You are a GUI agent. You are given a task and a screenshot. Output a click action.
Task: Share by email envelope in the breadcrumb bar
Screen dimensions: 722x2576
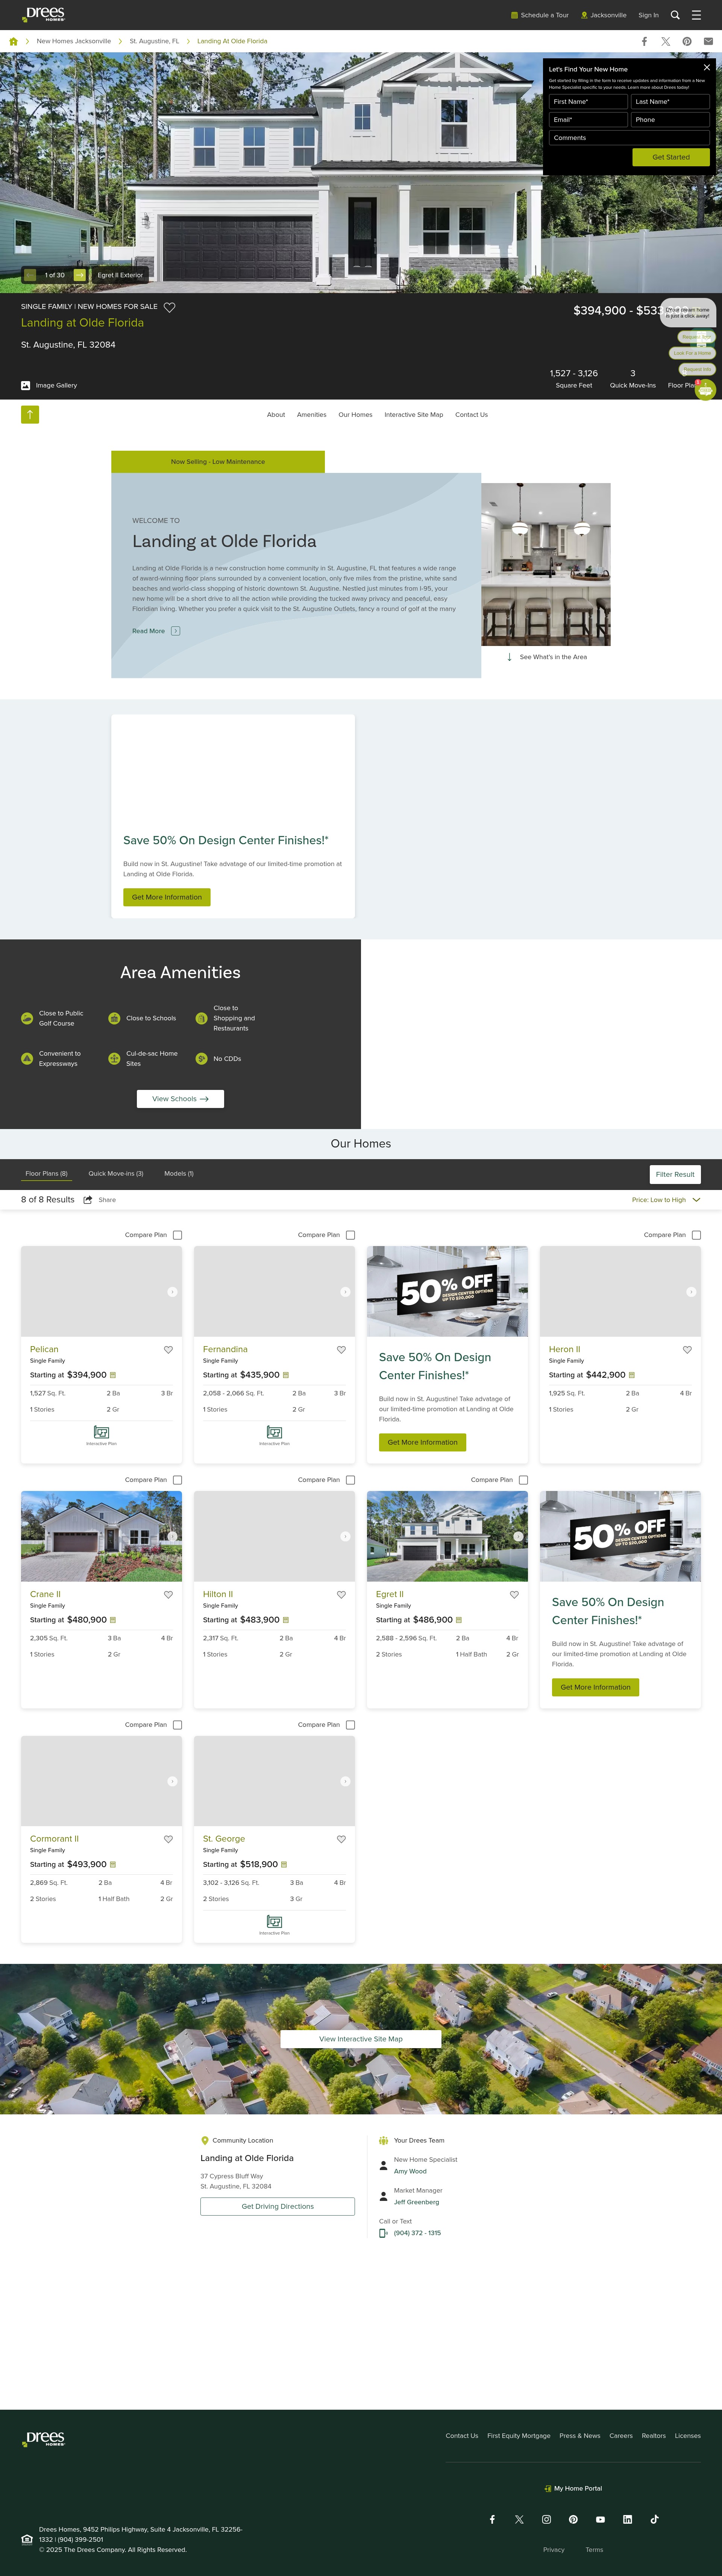pos(708,41)
